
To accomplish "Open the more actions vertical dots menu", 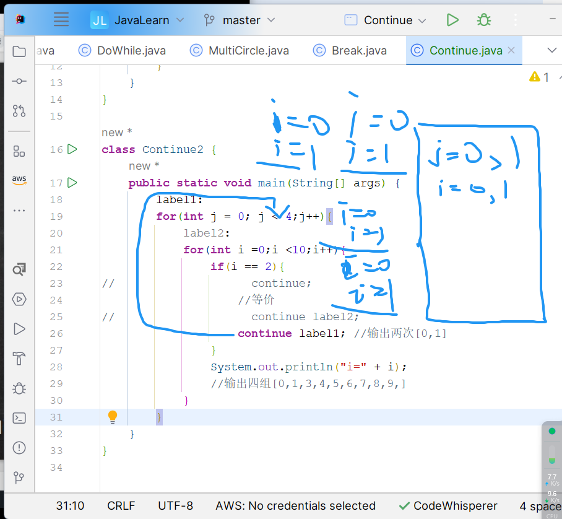I will click(x=516, y=20).
